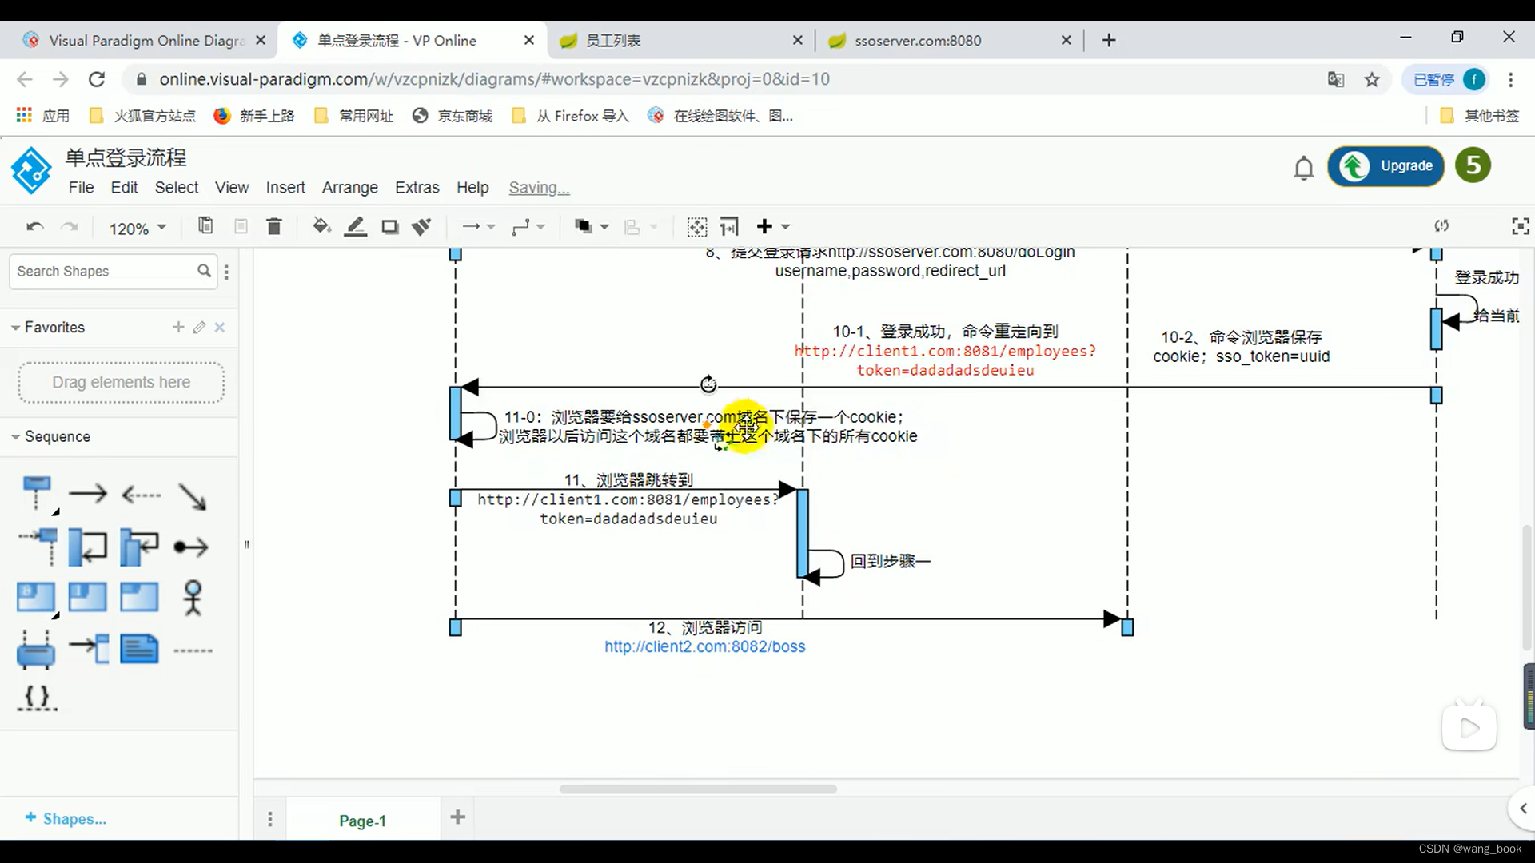
Task: Reload the browser page
Action: pos(97,79)
